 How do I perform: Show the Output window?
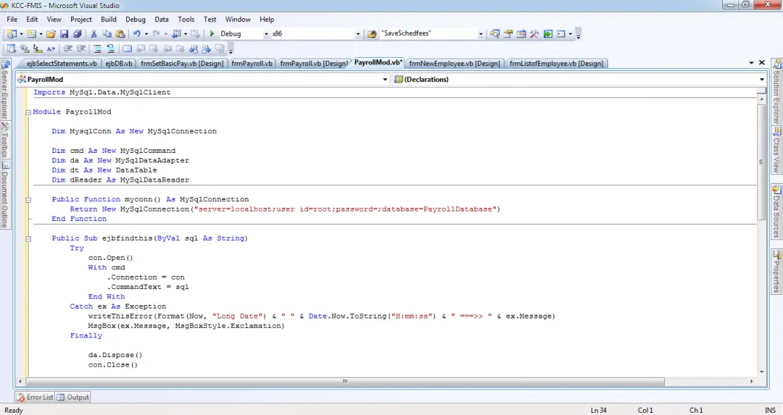73,397
